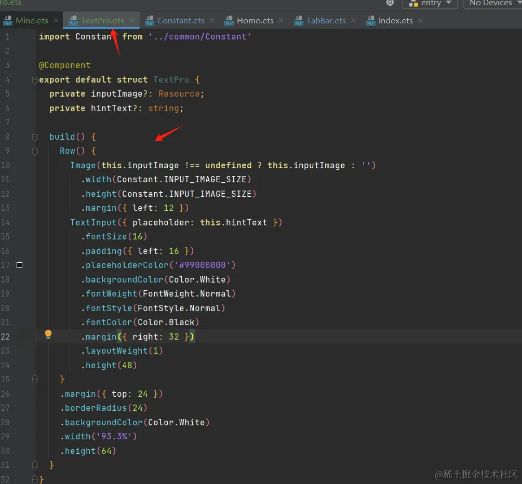The width and height of the screenshot is (522, 484).
Task: Click the ETS file icon on Home.ets tab
Action: coord(229,21)
